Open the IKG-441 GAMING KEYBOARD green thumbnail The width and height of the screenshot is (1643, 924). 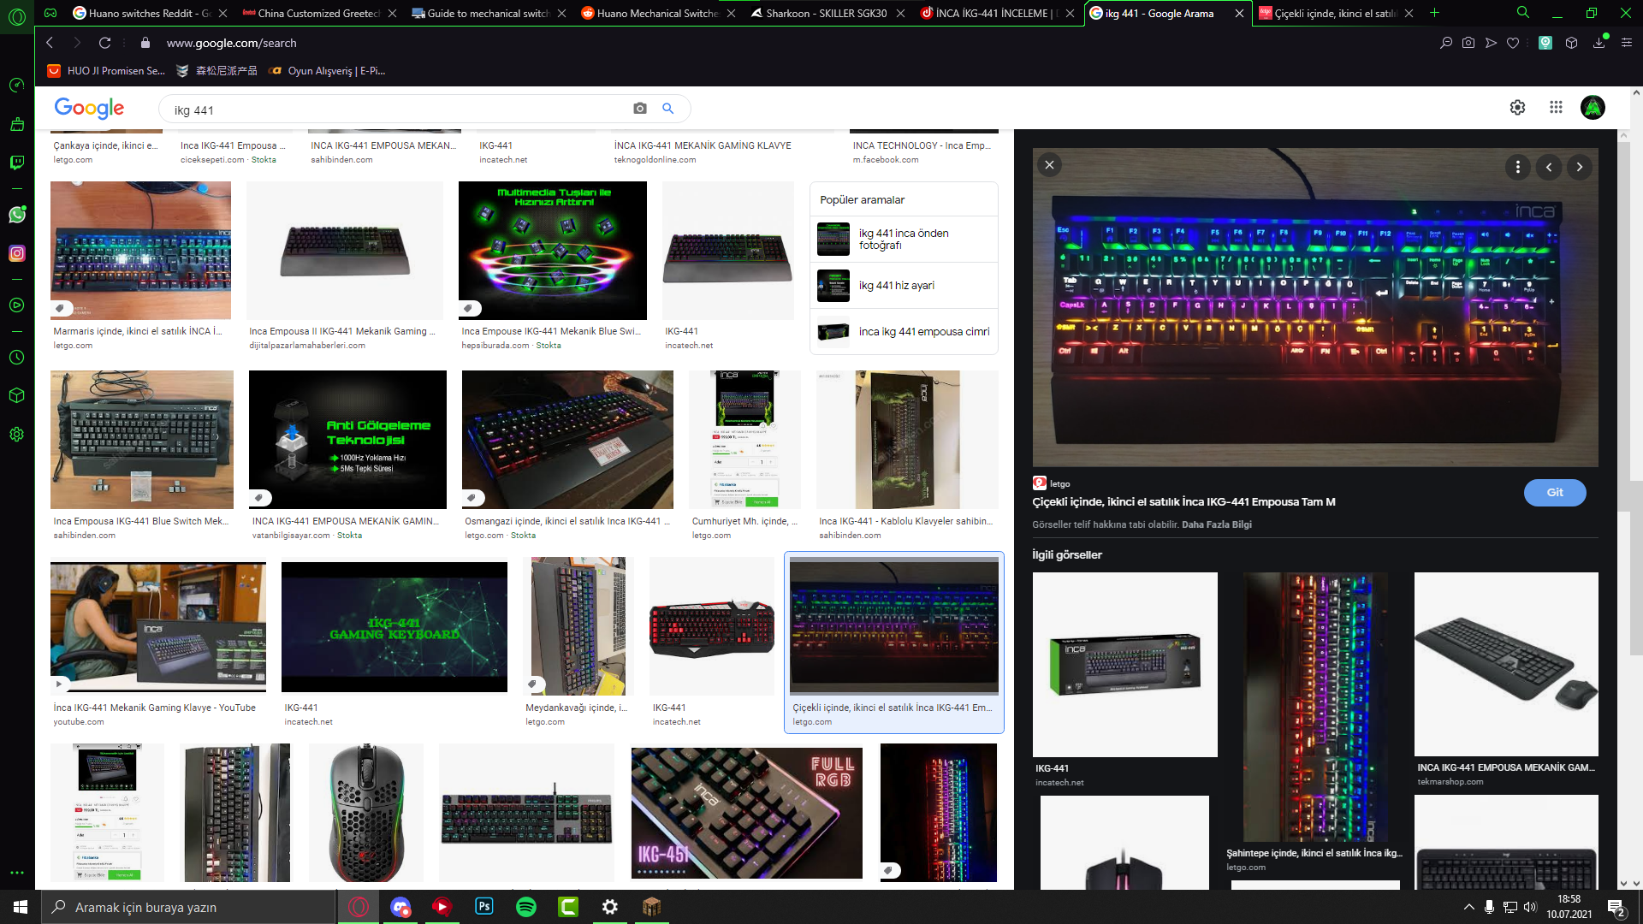pos(394,627)
